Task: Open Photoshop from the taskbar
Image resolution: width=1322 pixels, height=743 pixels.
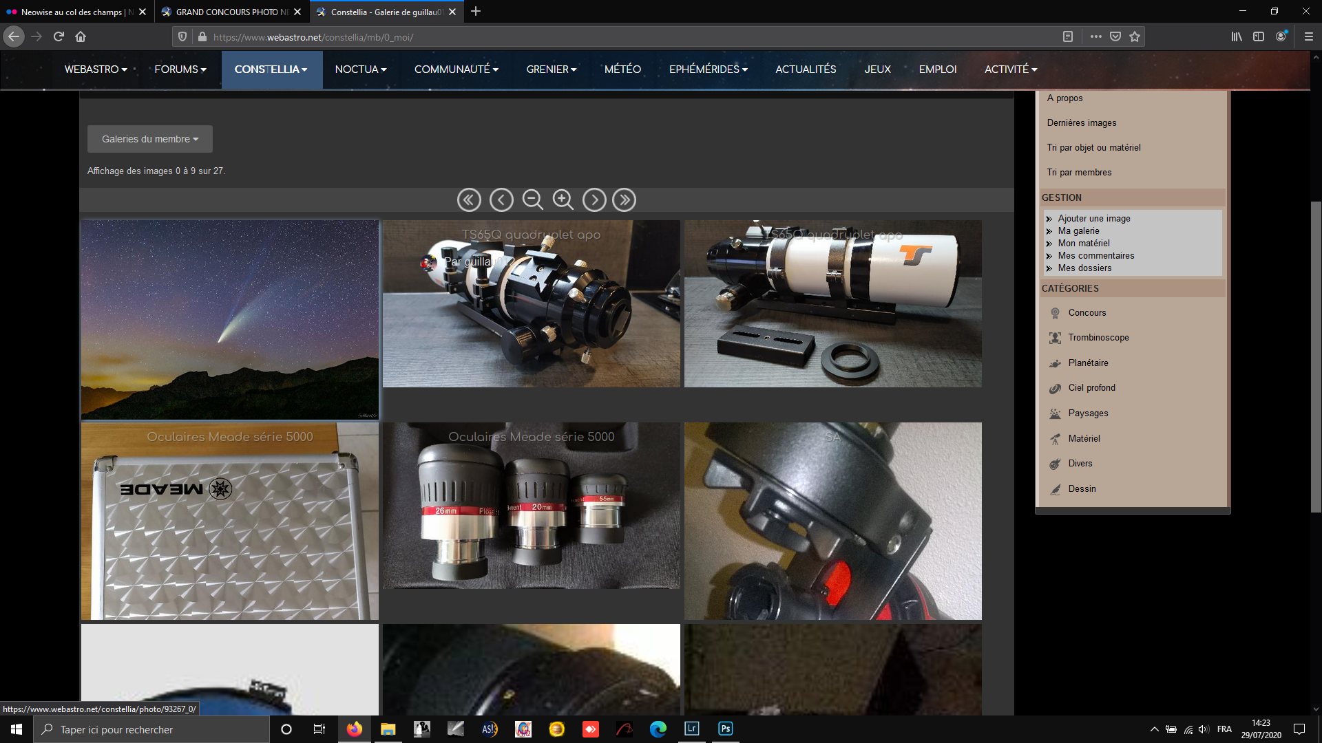Action: [x=725, y=729]
